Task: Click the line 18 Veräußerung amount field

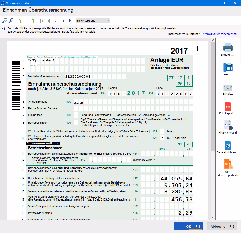Action: tap(167, 206)
